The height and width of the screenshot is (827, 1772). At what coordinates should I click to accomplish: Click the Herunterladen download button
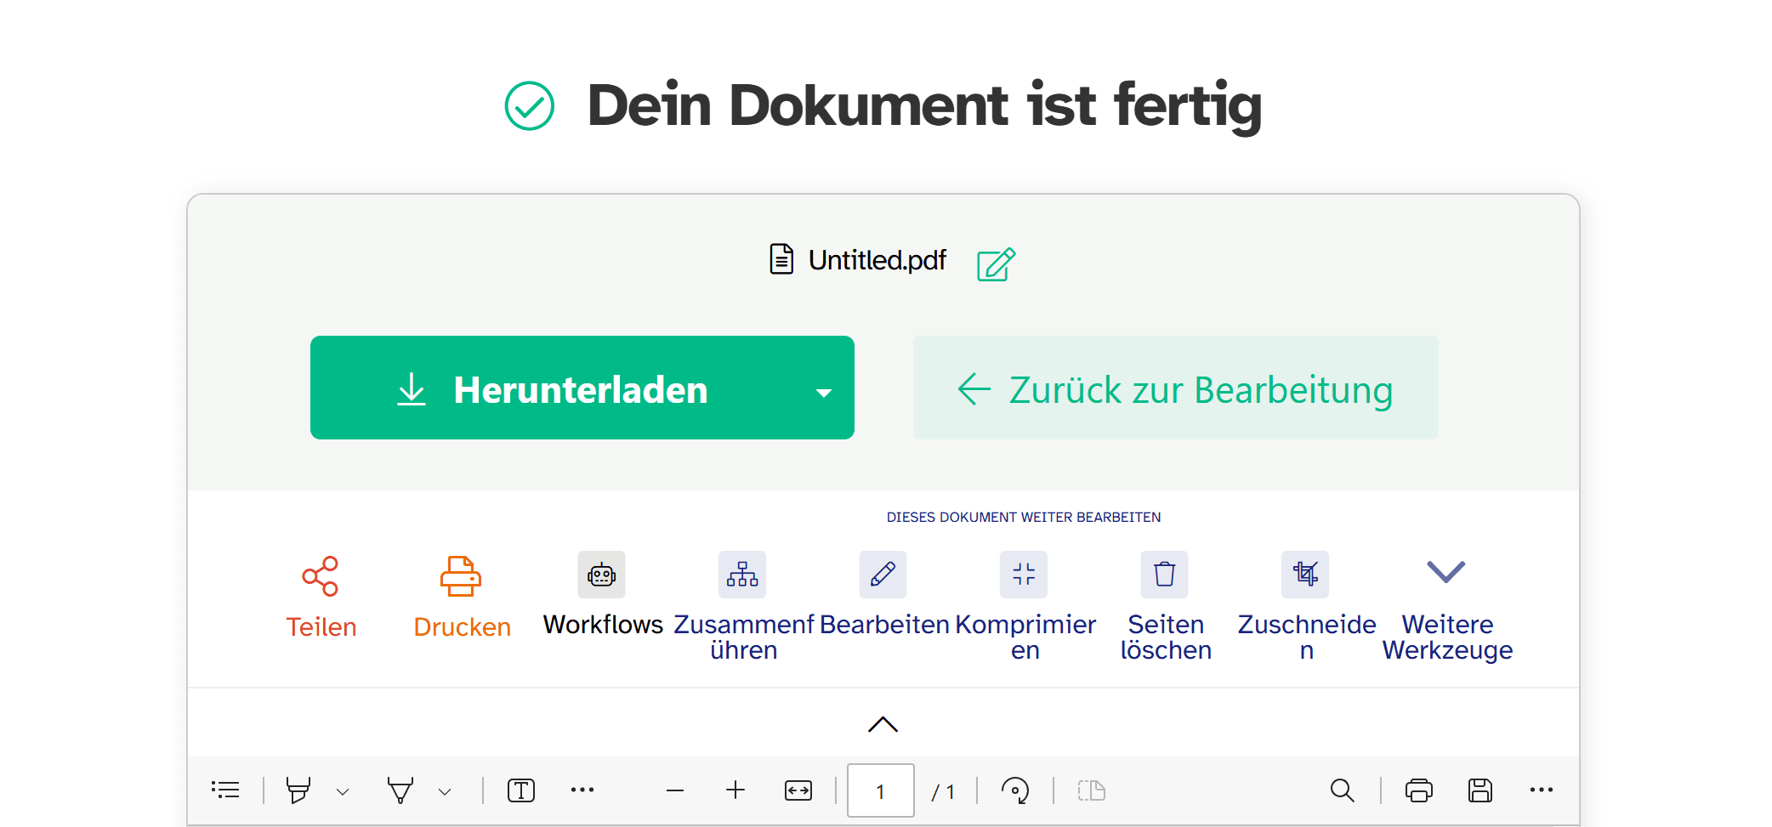pos(553,388)
